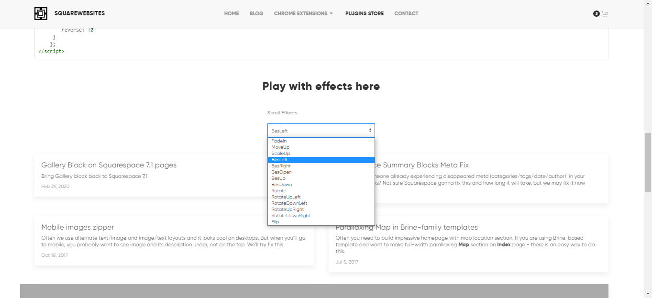Click the Scroll Effects select box

point(321,131)
